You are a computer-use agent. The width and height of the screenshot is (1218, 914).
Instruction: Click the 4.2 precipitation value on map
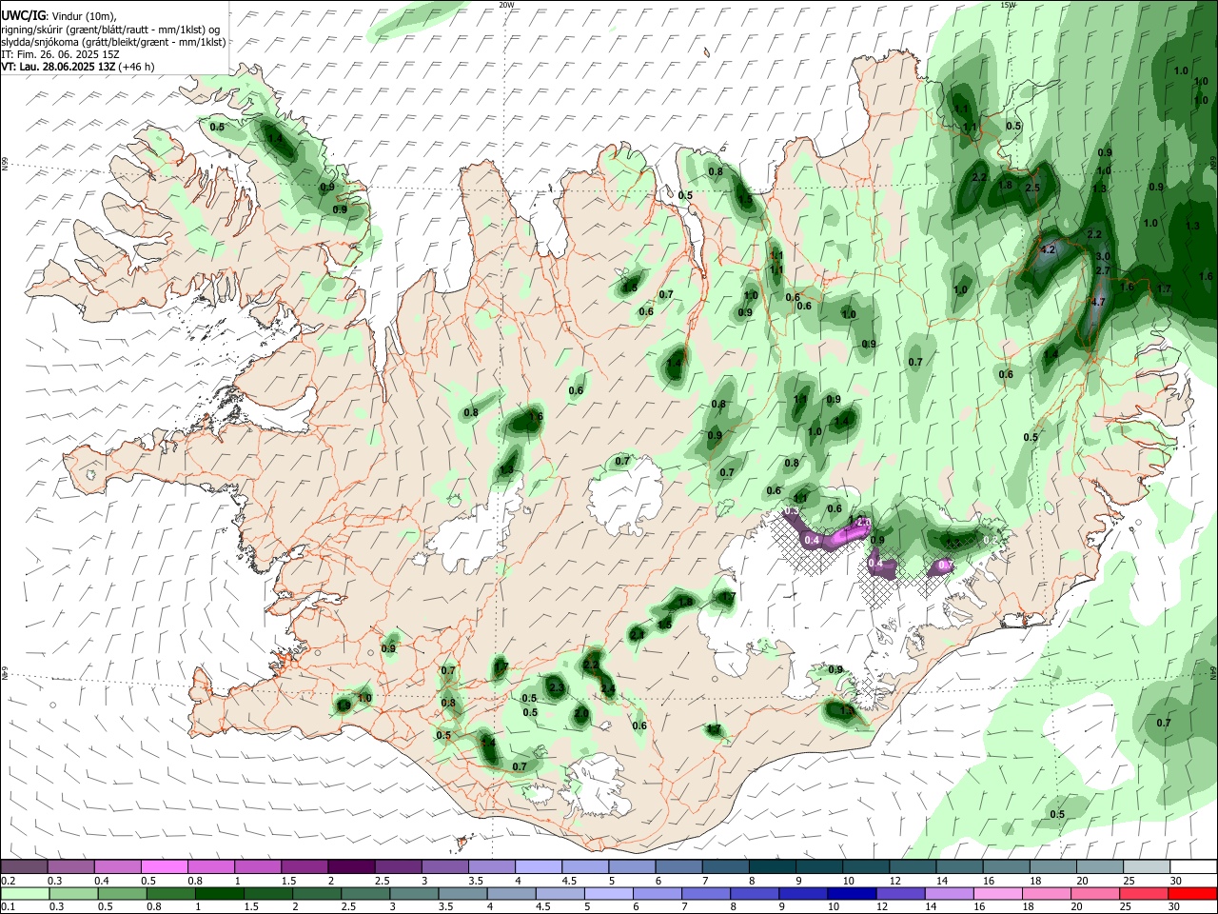(x=1049, y=249)
